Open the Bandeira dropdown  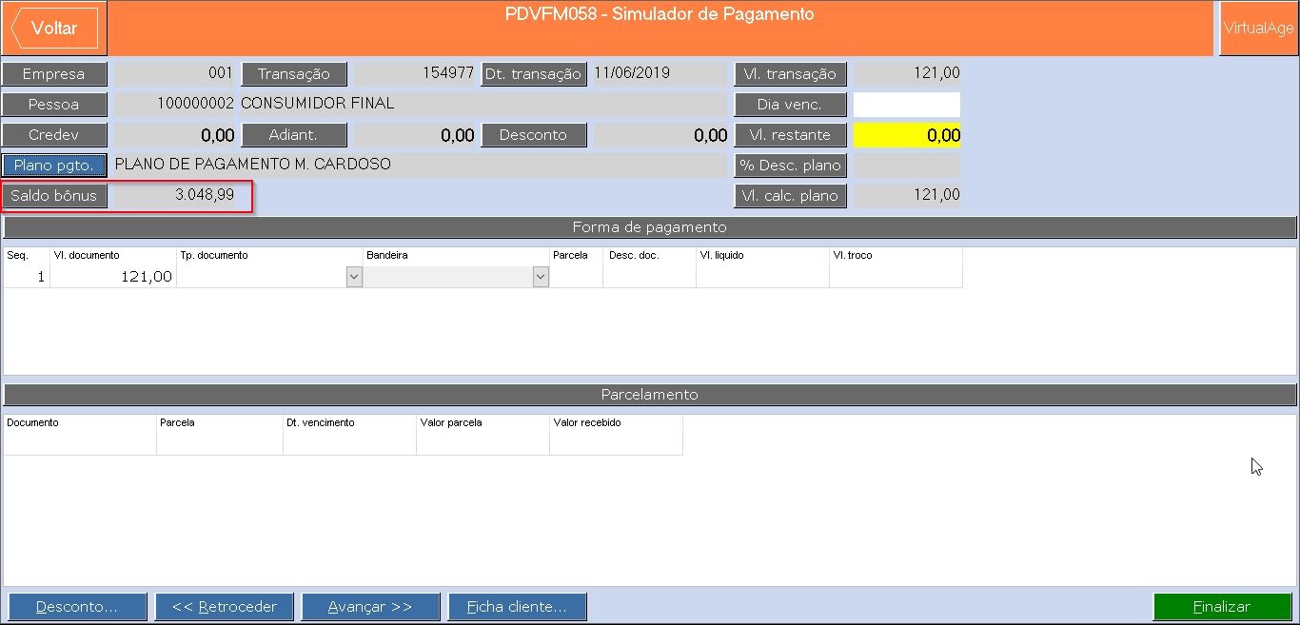(x=541, y=277)
